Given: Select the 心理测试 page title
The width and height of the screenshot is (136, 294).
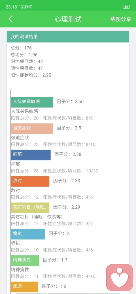Looking at the screenshot, I should [68, 19].
